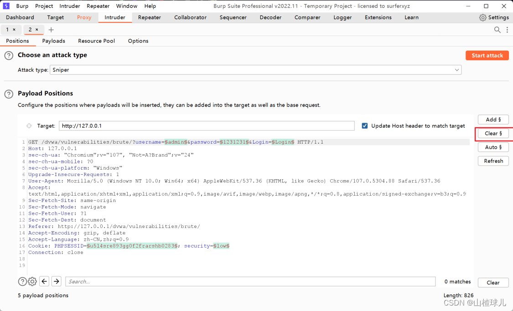This screenshot has width=513, height=311.
Task: Open the Options sub-tab
Action: point(138,41)
